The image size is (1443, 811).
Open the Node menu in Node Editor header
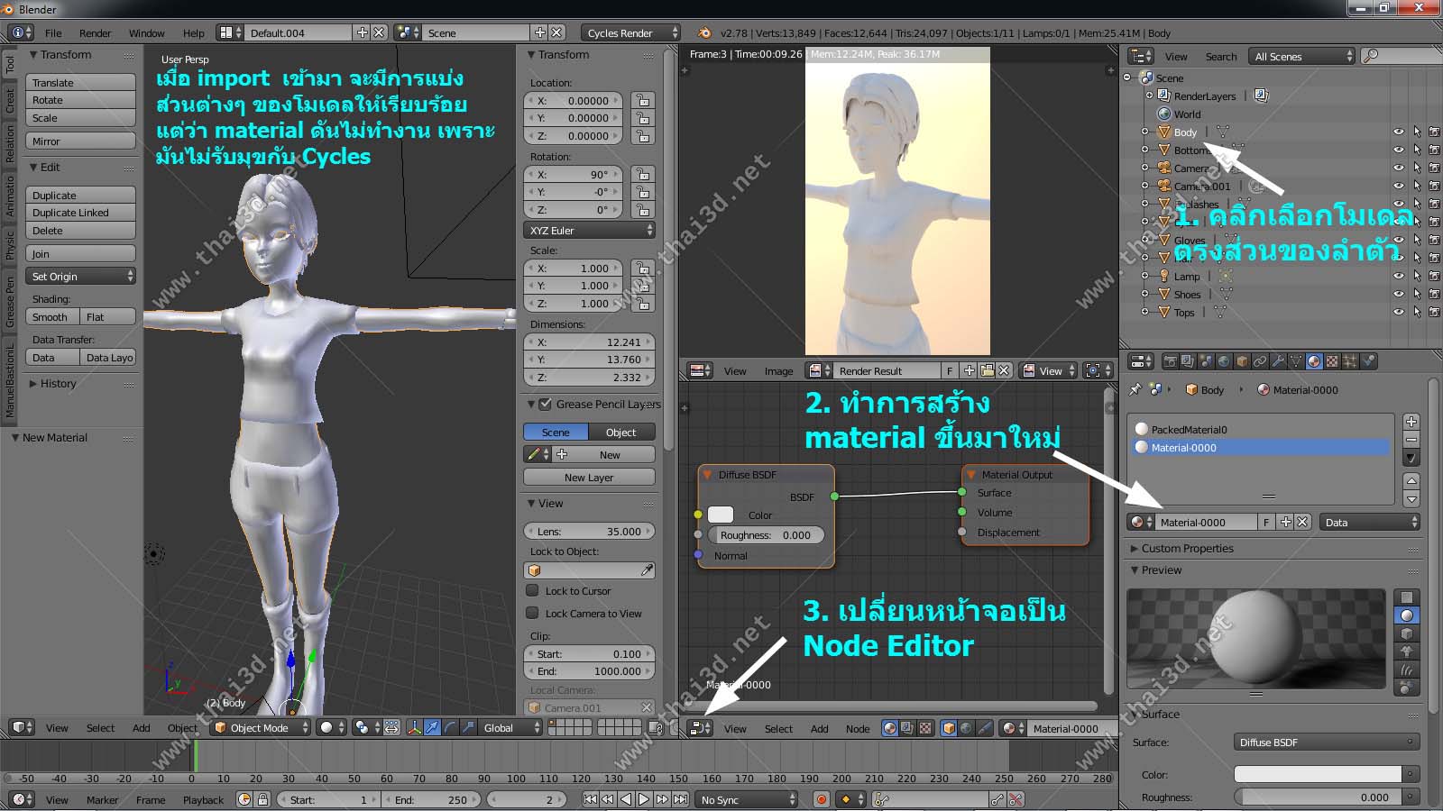pyautogui.click(x=858, y=728)
